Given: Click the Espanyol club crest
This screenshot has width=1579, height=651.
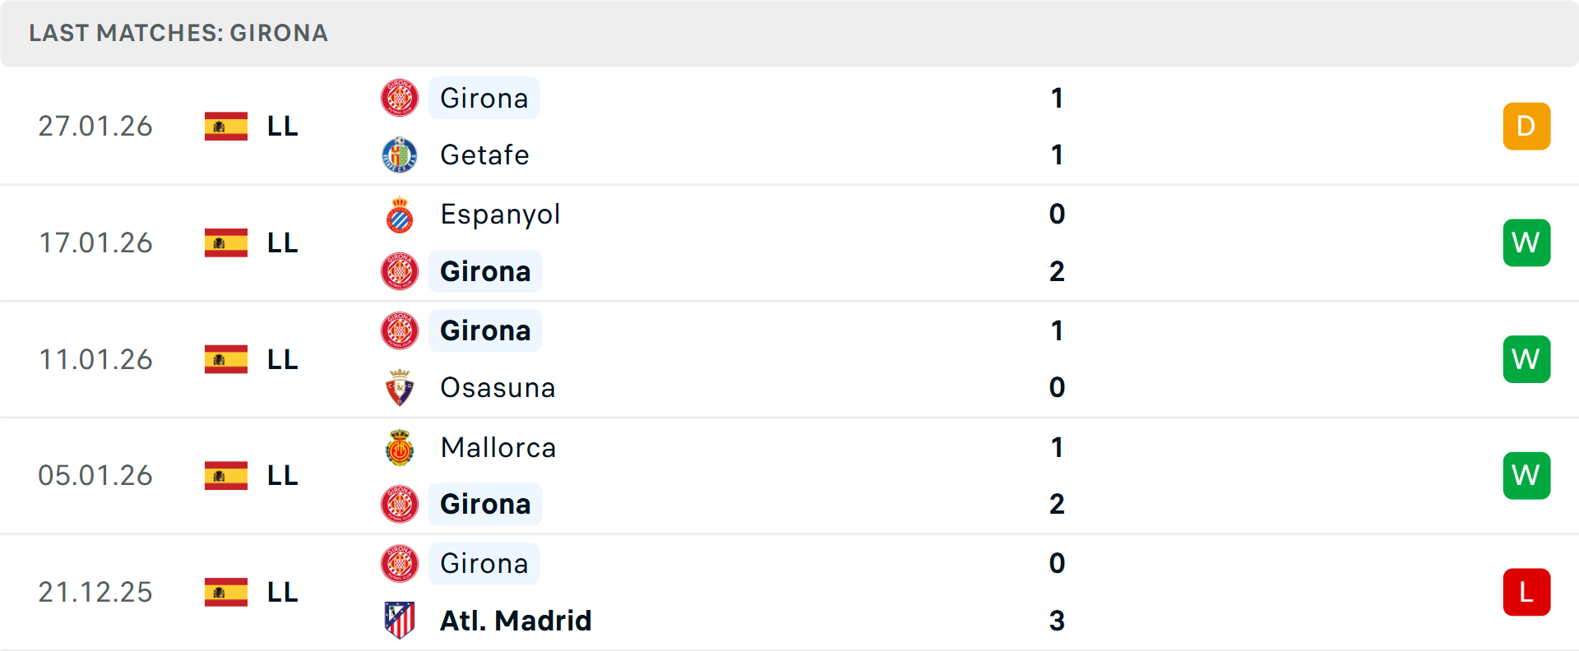Looking at the screenshot, I should pos(400,215).
